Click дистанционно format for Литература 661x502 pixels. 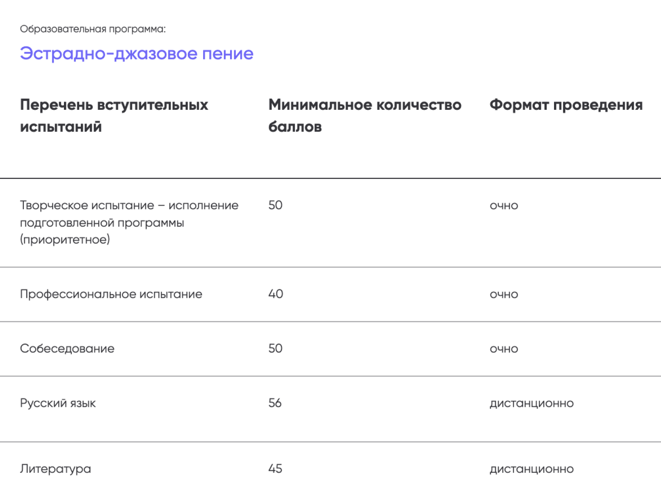(x=531, y=469)
